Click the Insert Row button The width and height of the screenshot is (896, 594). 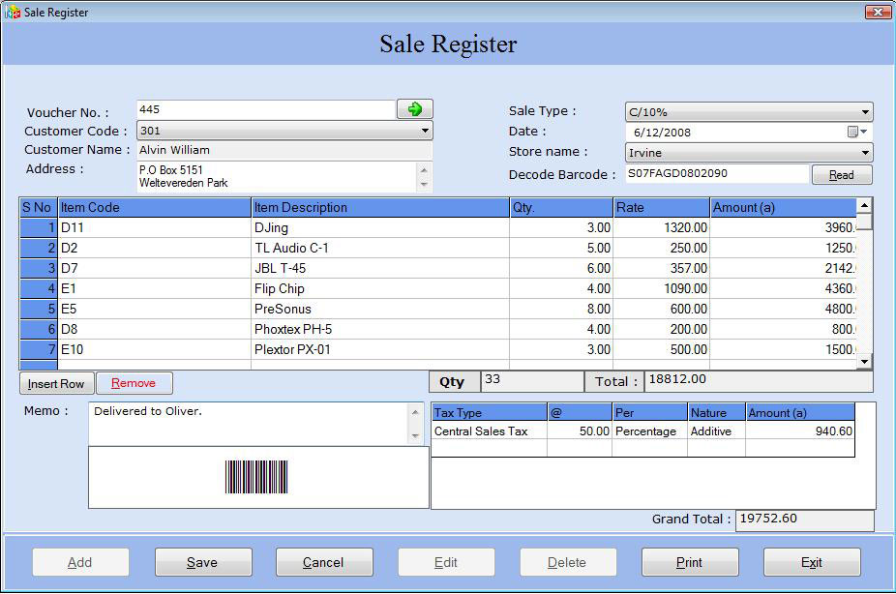coord(56,383)
